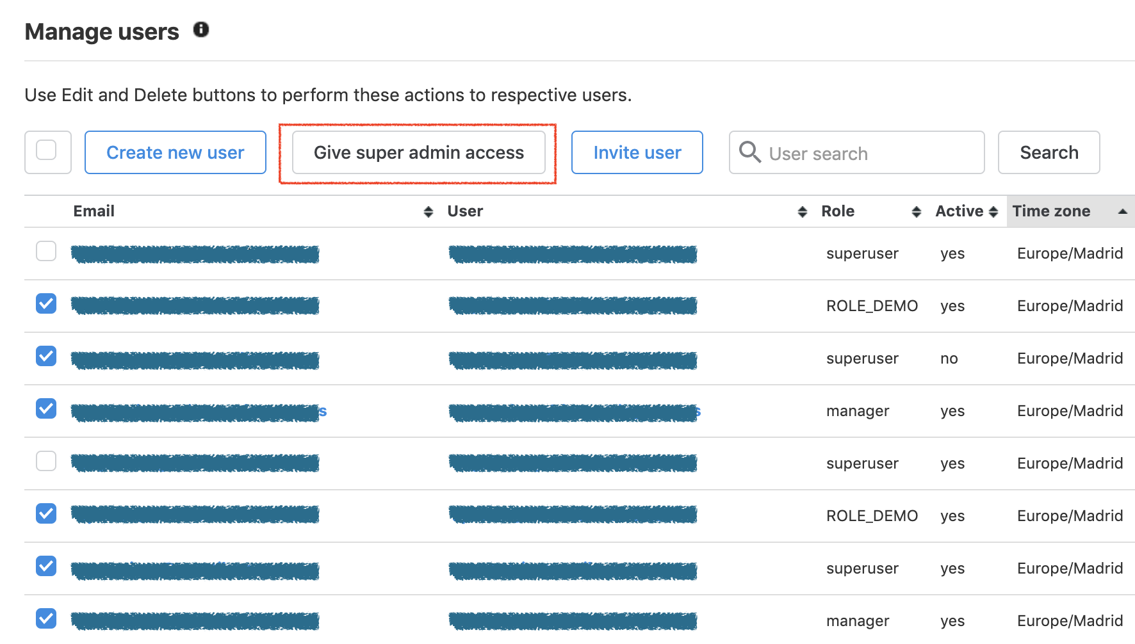Uncheck the first manager row checkbox

pos(46,408)
